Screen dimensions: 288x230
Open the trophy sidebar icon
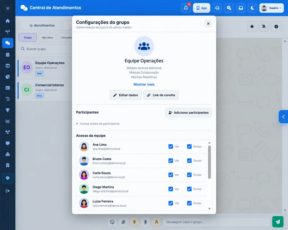(8, 110)
